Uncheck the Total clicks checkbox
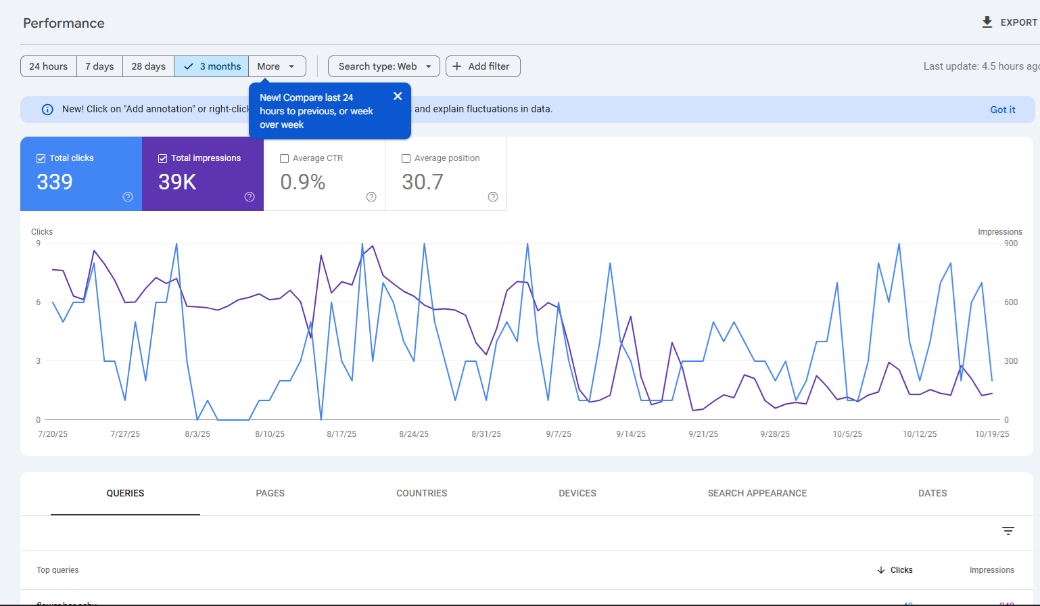The width and height of the screenshot is (1040, 606). [41, 158]
